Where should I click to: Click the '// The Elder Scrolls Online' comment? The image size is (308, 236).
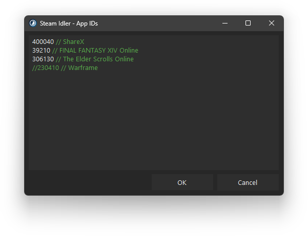(95, 59)
